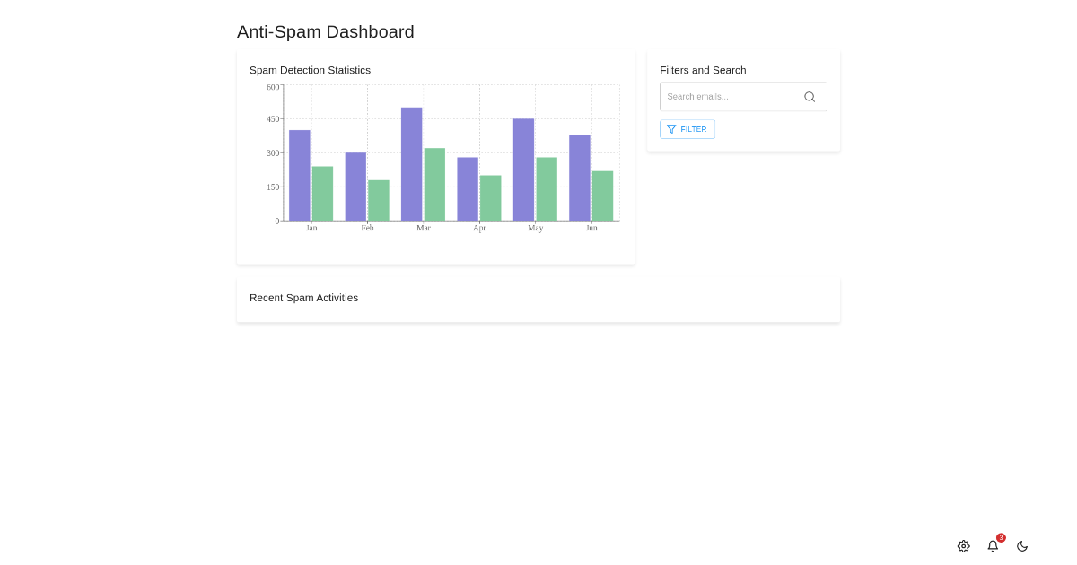Select the purple bar for Jan
This screenshot has height=565, width=1077.
[300, 176]
